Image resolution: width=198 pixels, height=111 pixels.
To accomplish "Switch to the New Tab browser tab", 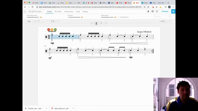I will point(161,3).
